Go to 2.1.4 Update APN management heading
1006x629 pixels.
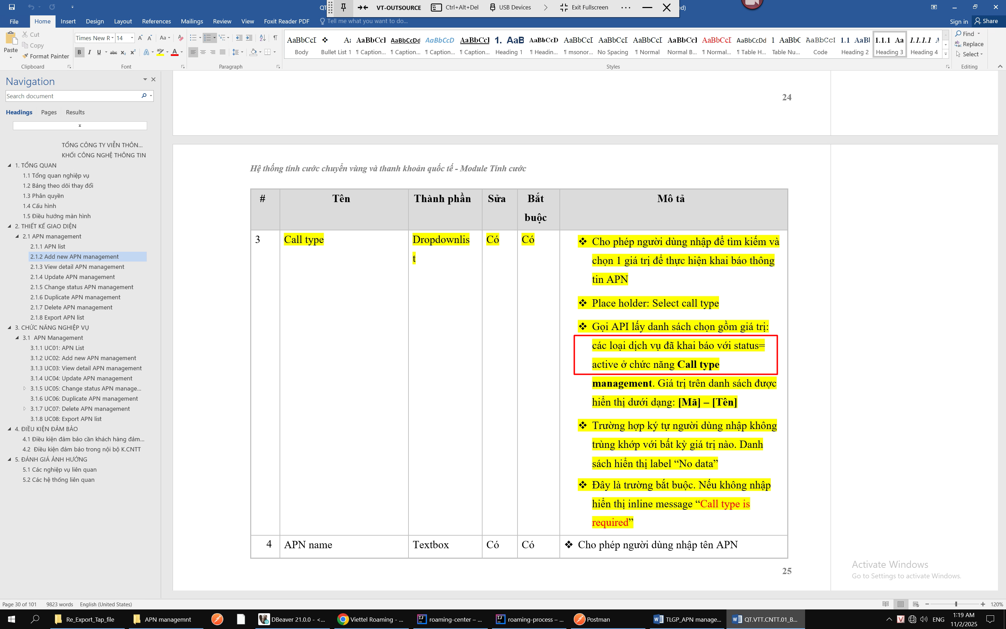click(72, 277)
